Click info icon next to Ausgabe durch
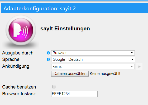Viewport: 148px width, 105px height. click(48, 53)
